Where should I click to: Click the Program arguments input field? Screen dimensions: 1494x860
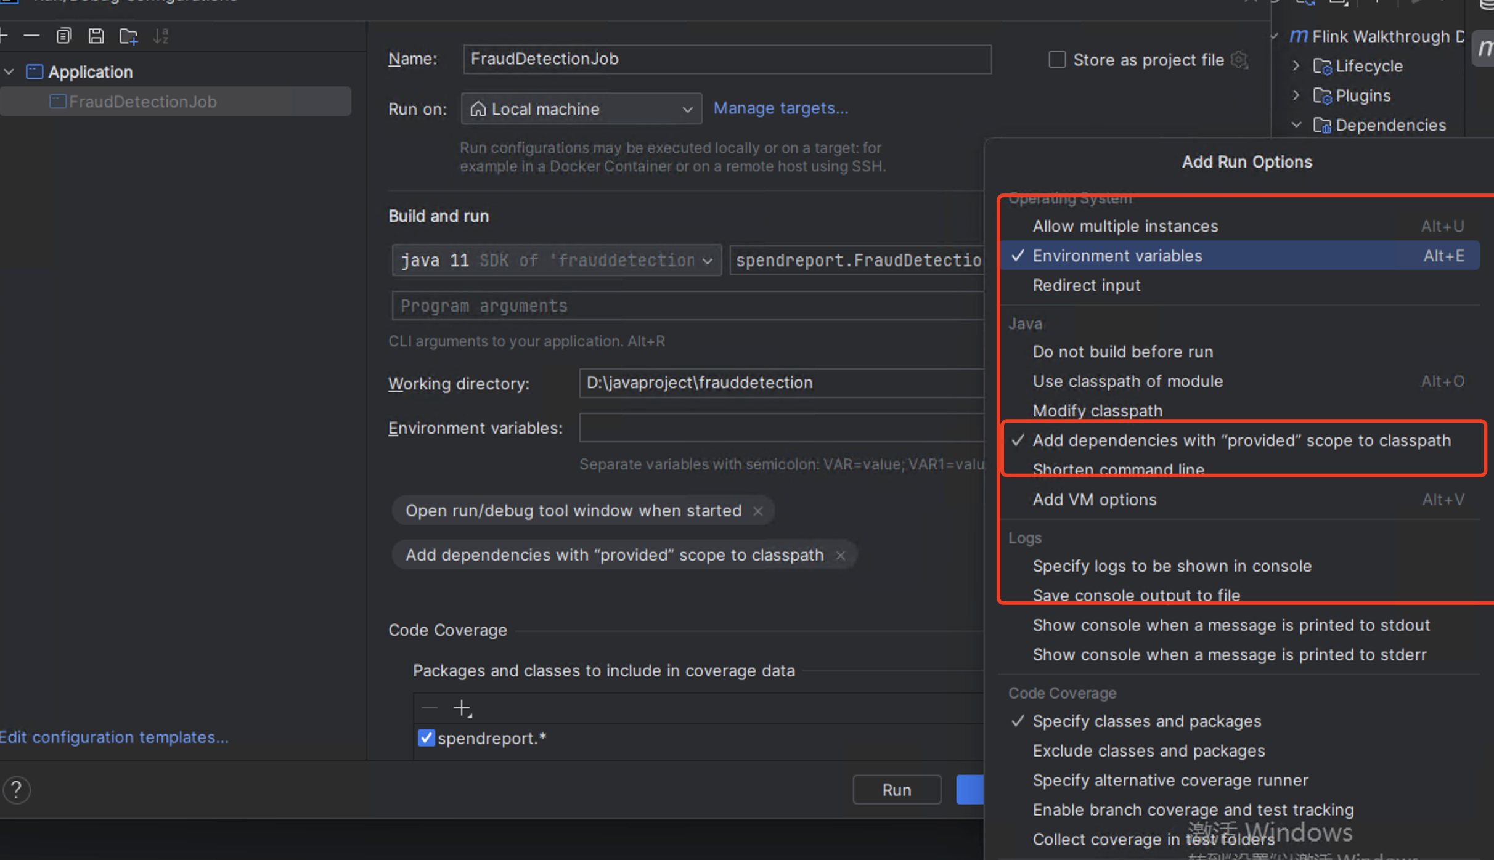click(684, 306)
